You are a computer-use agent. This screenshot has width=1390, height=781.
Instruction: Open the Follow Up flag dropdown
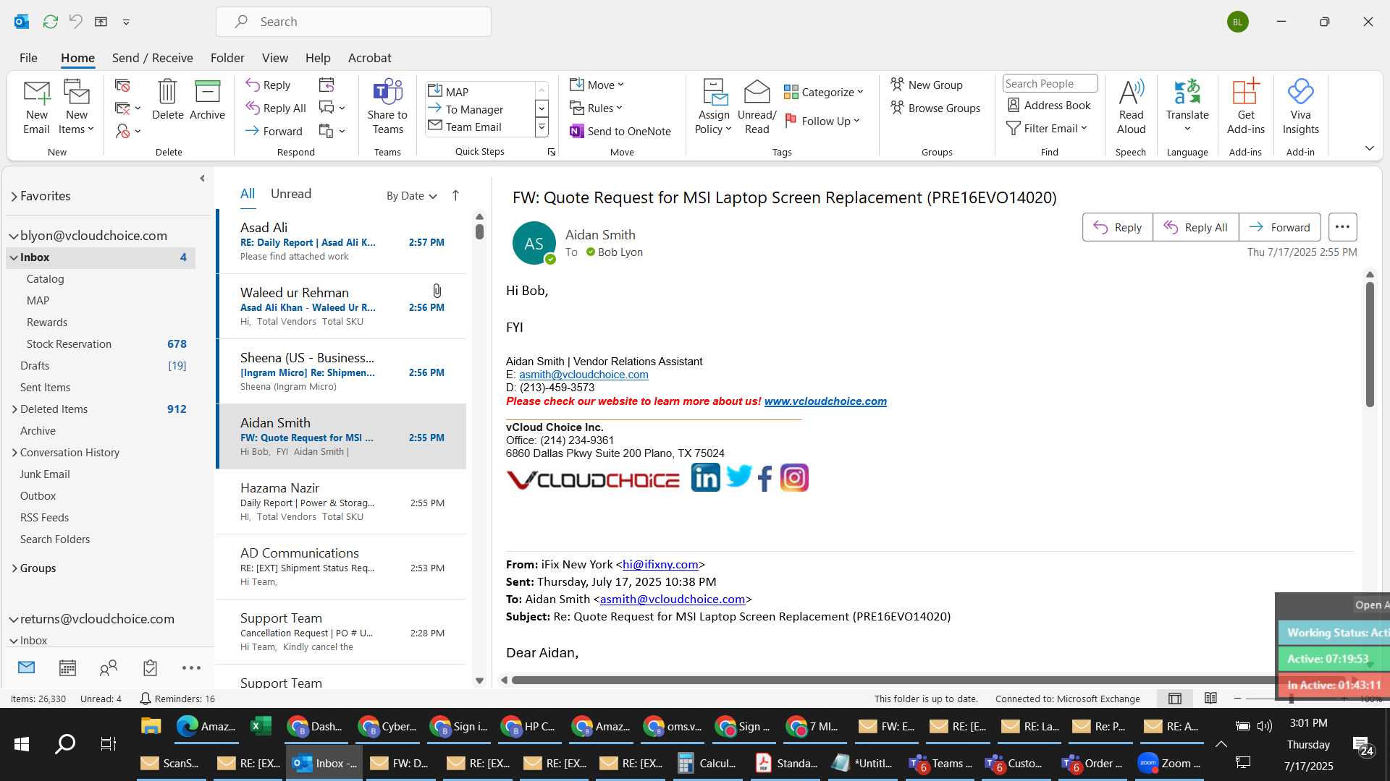pos(822,121)
